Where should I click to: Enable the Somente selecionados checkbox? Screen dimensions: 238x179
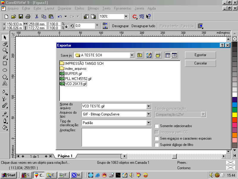coord(157,126)
